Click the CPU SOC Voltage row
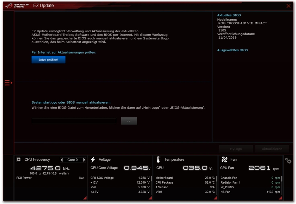Viewport: 296px width, 204px height. pyautogui.click(x=120, y=178)
